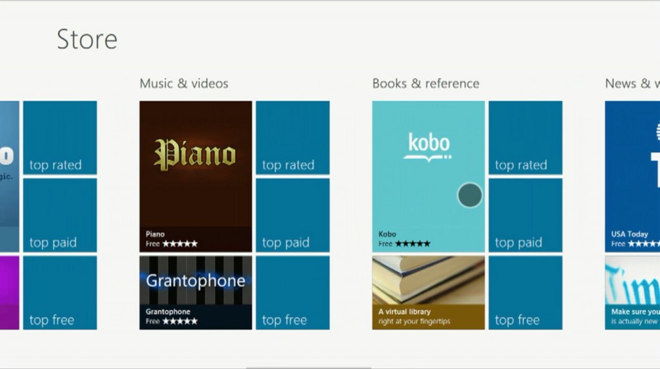Open the 'Make sure your' news promo tile
The height and width of the screenshot is (369, 660).
click(x=632, y=293)
